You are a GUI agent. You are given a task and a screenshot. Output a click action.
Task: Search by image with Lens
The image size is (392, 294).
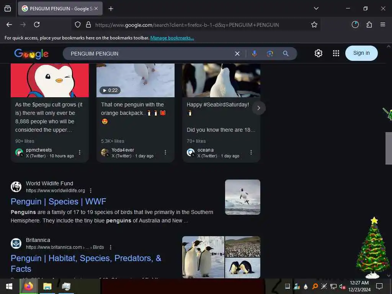click(270, 54)
